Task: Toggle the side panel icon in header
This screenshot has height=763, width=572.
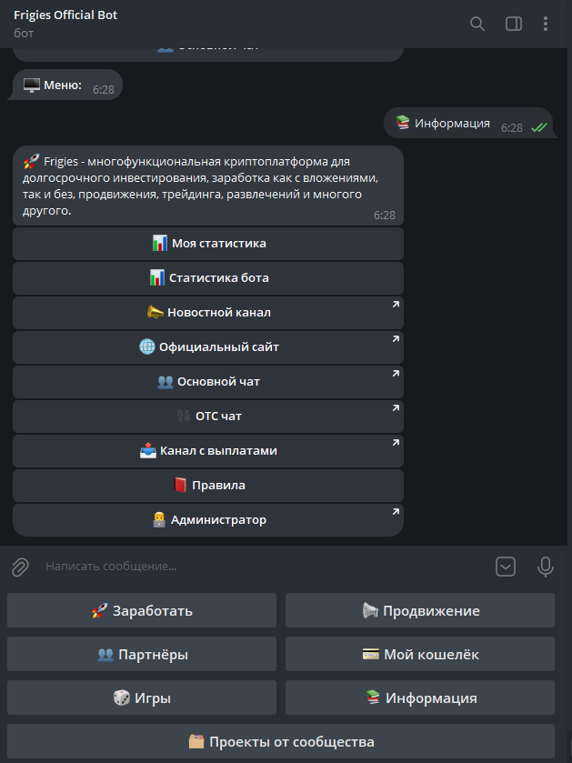Action: point(514,24)
